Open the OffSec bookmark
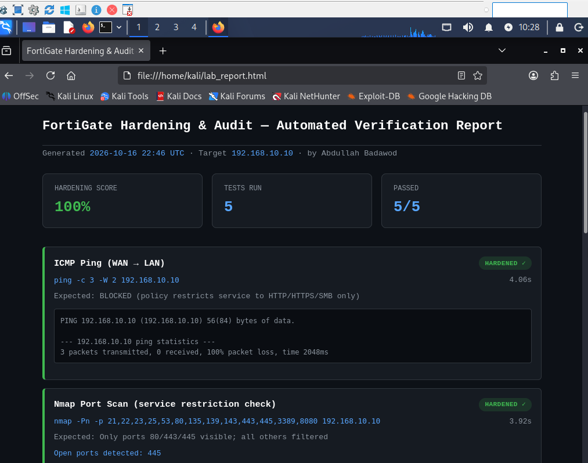 (20, 96)
